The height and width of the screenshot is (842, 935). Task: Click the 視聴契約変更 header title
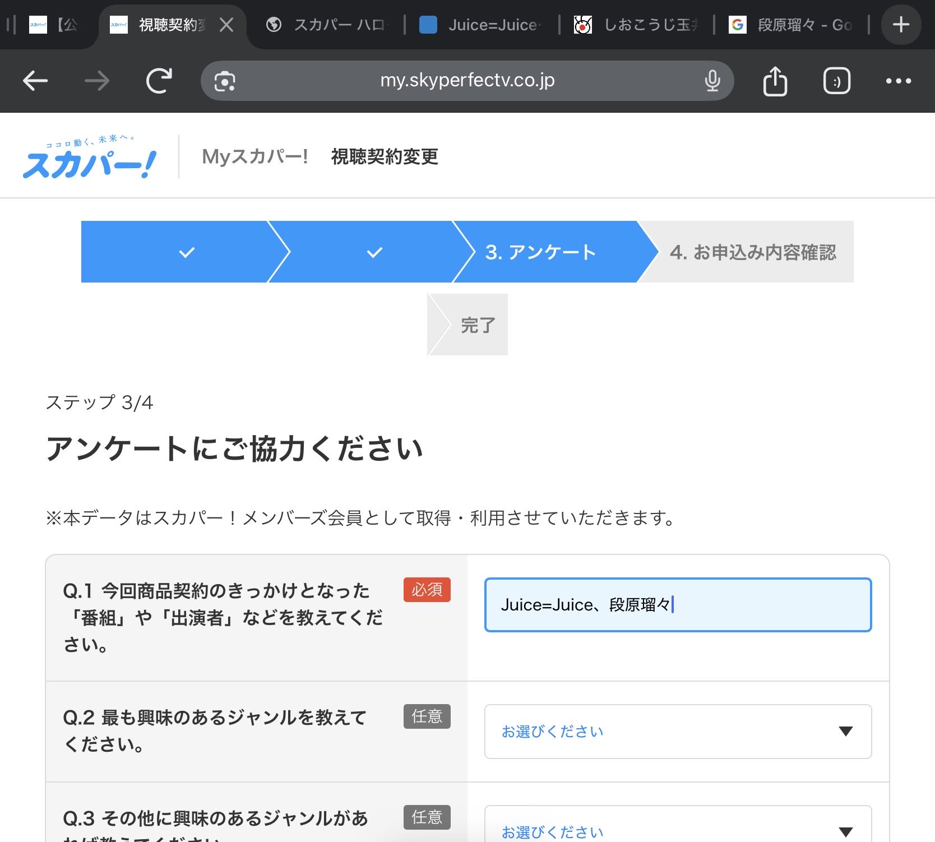point(385,156)
